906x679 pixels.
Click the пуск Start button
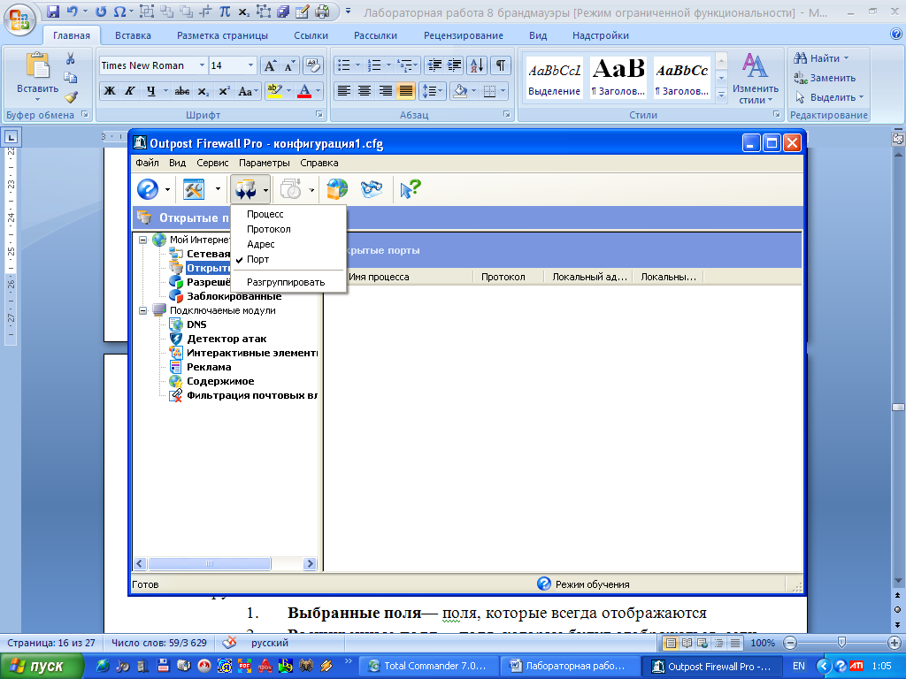[x=41, y=667]
